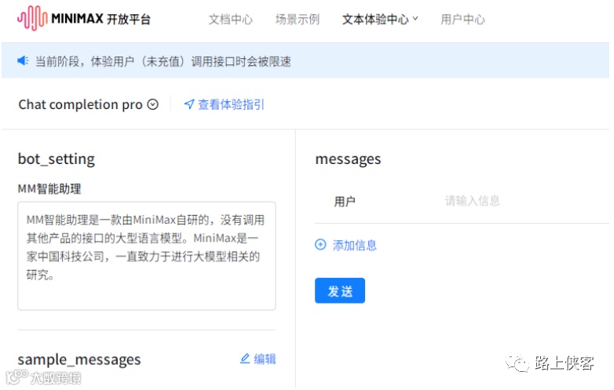Image resolution: width=614 pixels, height=390 pixels.
Task: Send the message with 发送 button
Action: coord(340,290)
